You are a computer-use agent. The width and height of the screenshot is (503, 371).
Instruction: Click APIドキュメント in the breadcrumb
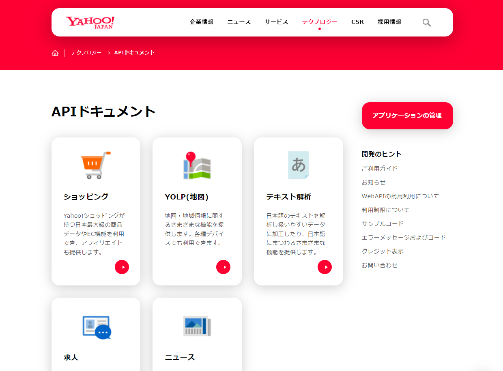[134, 53]
